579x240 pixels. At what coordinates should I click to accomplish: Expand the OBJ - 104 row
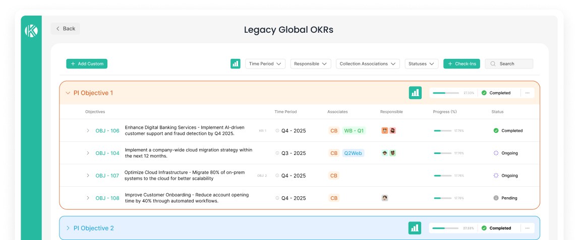click(x=88, y=153)
